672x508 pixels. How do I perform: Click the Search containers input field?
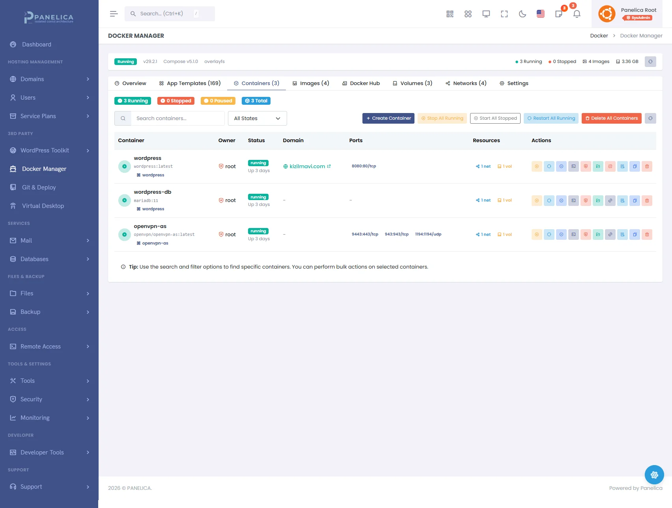pos(177,118)
